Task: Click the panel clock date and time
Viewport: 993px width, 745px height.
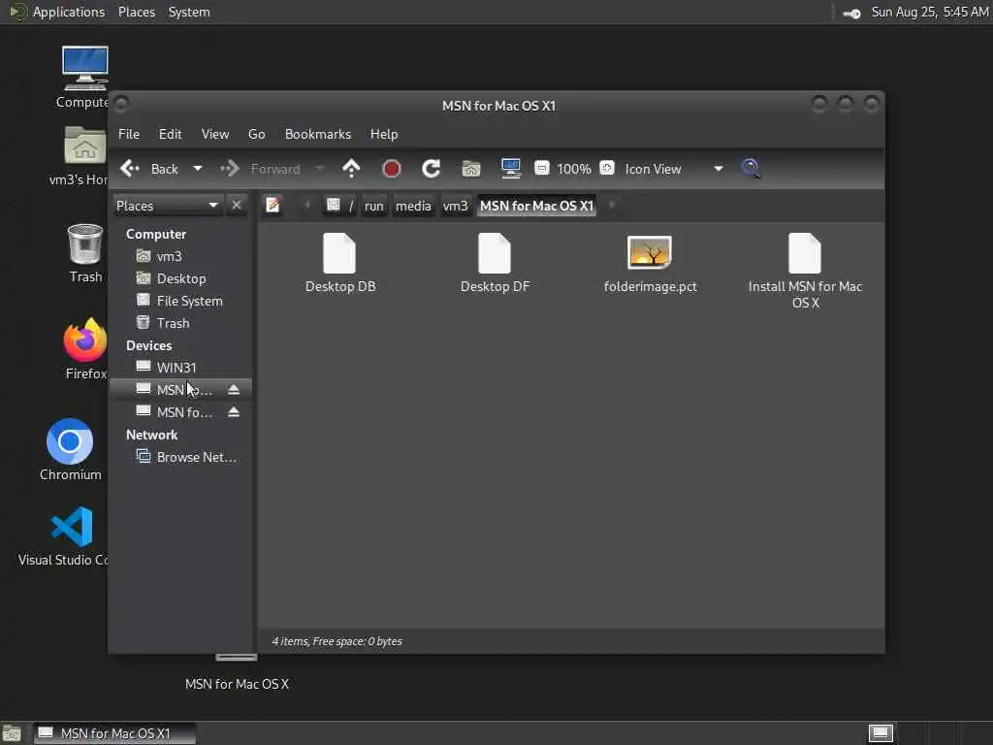Action: (x=930, y=12)
